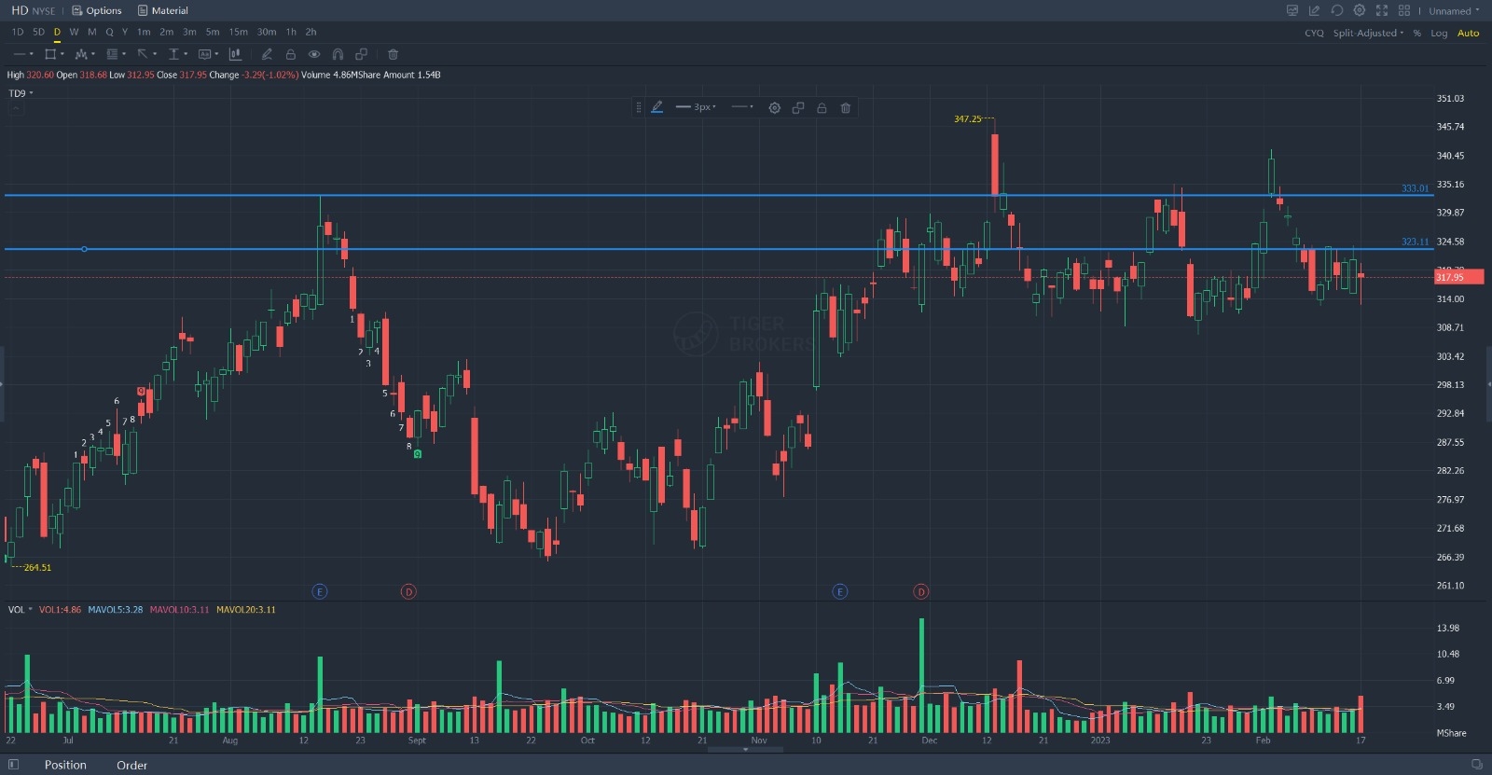1492x775 pixels.
Task: Toggle lock on all drawings in top toolbar
Action: click(x=290, y=54)
